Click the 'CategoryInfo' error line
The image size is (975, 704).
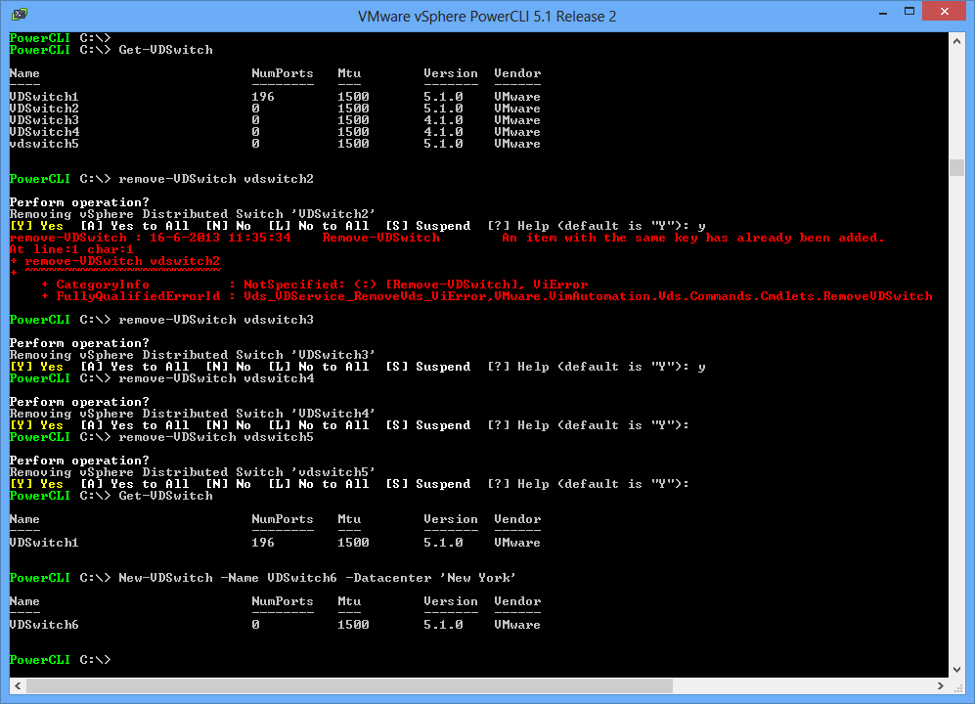[x=315, y=285]
